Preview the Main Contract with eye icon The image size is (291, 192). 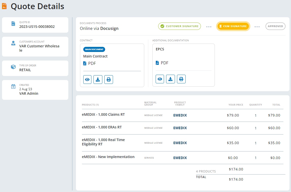pyautogui.click(x=87, y=80)
